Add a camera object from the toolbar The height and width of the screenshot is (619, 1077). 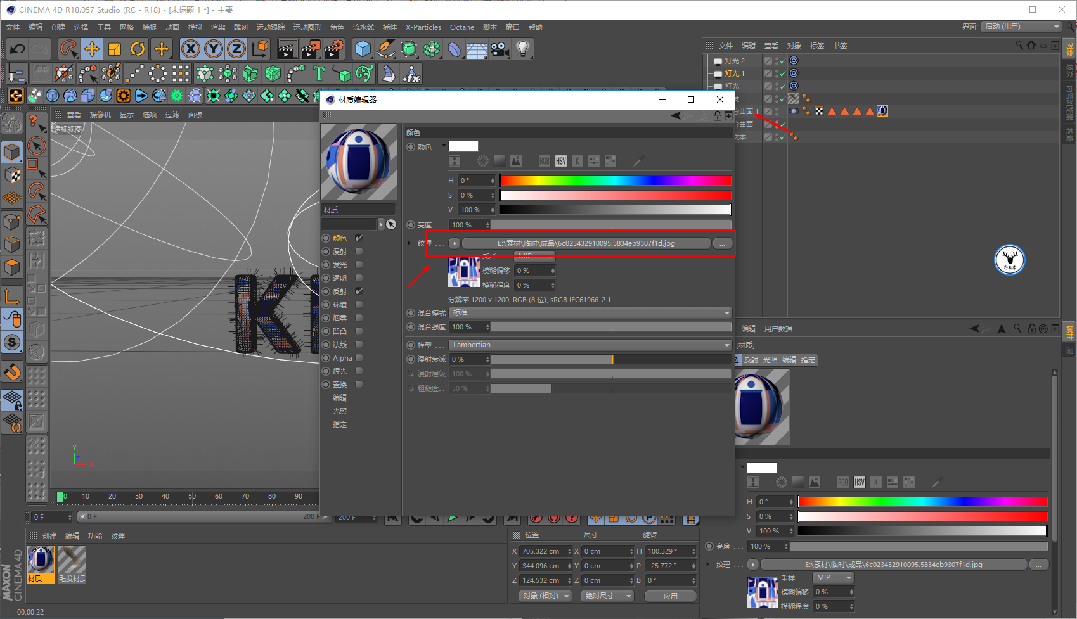point(500,49)
